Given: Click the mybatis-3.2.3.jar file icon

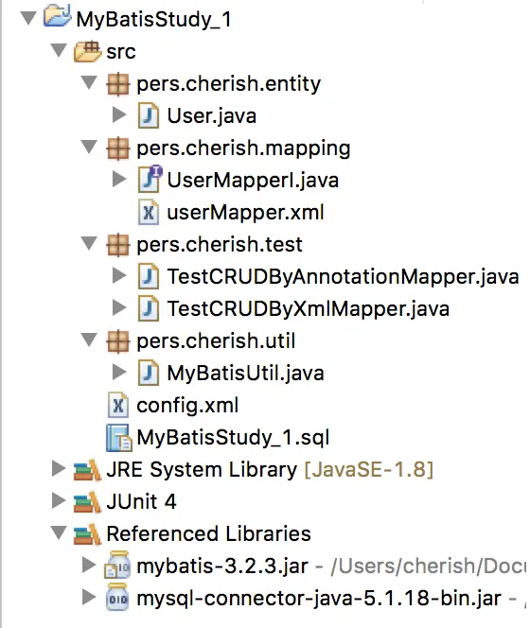Looking at the screenshot, I should point(117,566).
